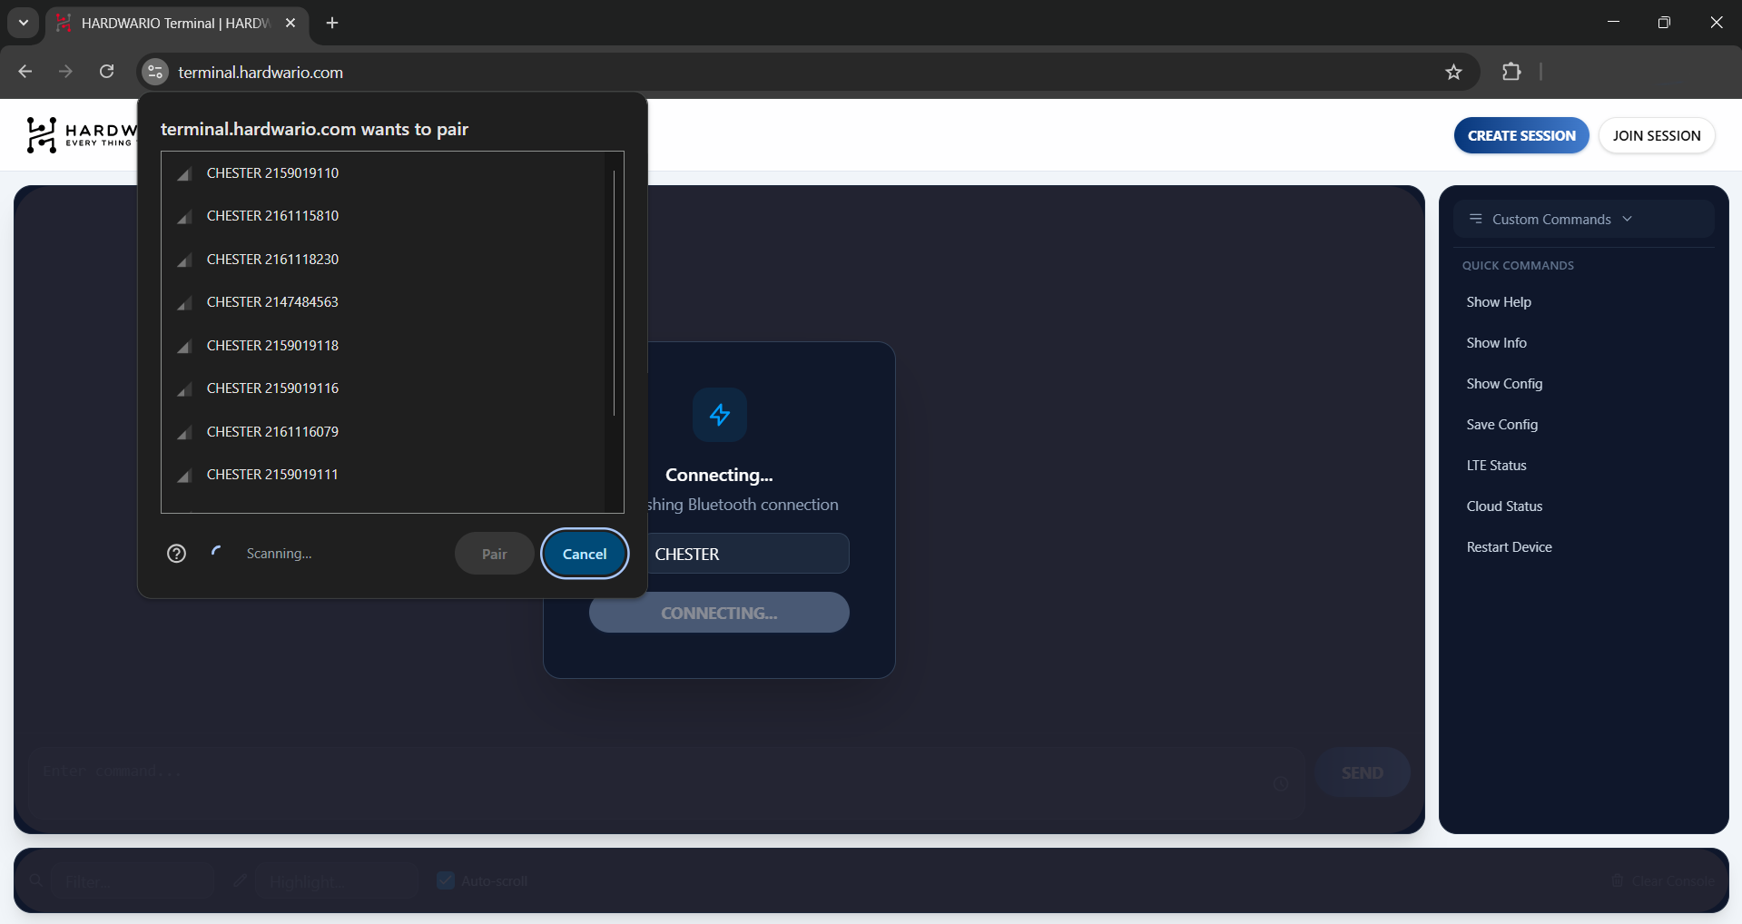Choose CHESTER 2161116079 from the list

(x=272, y=432)
